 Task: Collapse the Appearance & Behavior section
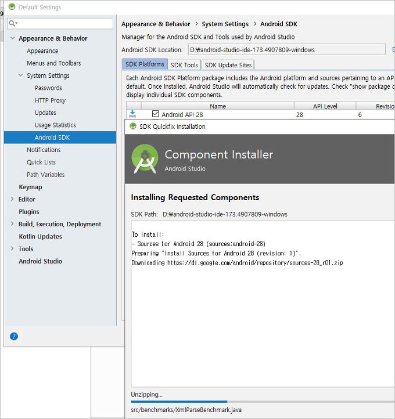click(x=13, y=38)
